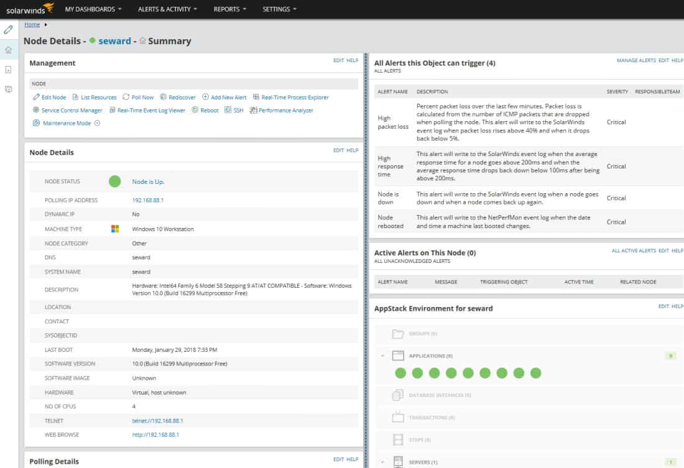Open the http://192.168.88.1 web browse link

tap(155, 435)
